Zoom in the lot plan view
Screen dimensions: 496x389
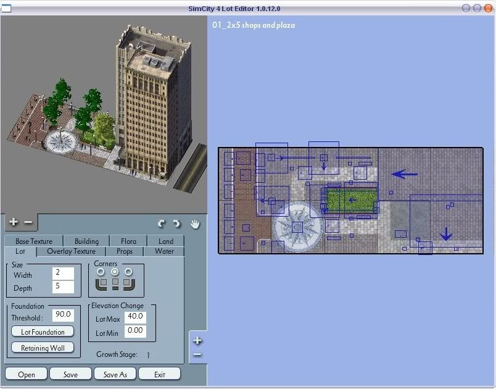click(x=197, y=341)
